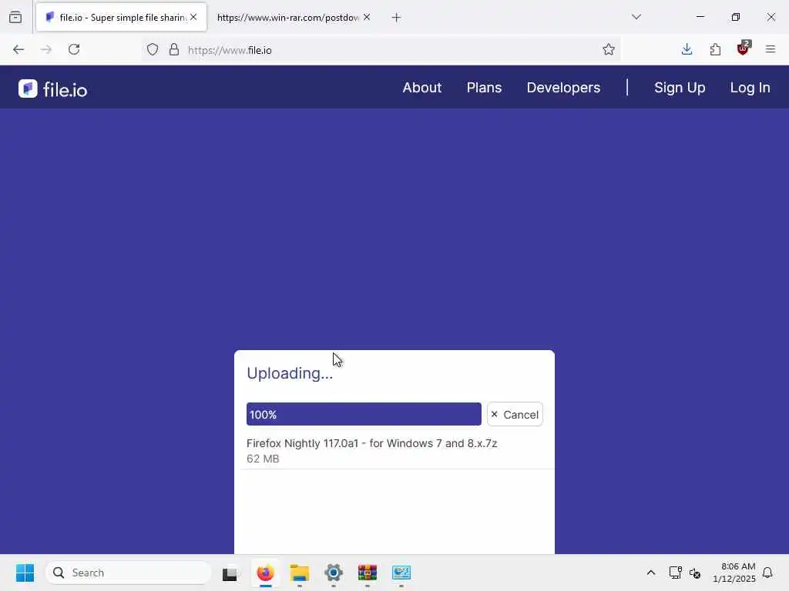
Task: Open the tracking protection shield icon
Action: click(153, 49)
